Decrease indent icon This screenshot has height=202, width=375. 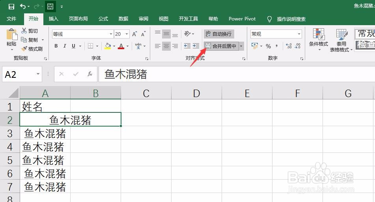click(187, 46)
